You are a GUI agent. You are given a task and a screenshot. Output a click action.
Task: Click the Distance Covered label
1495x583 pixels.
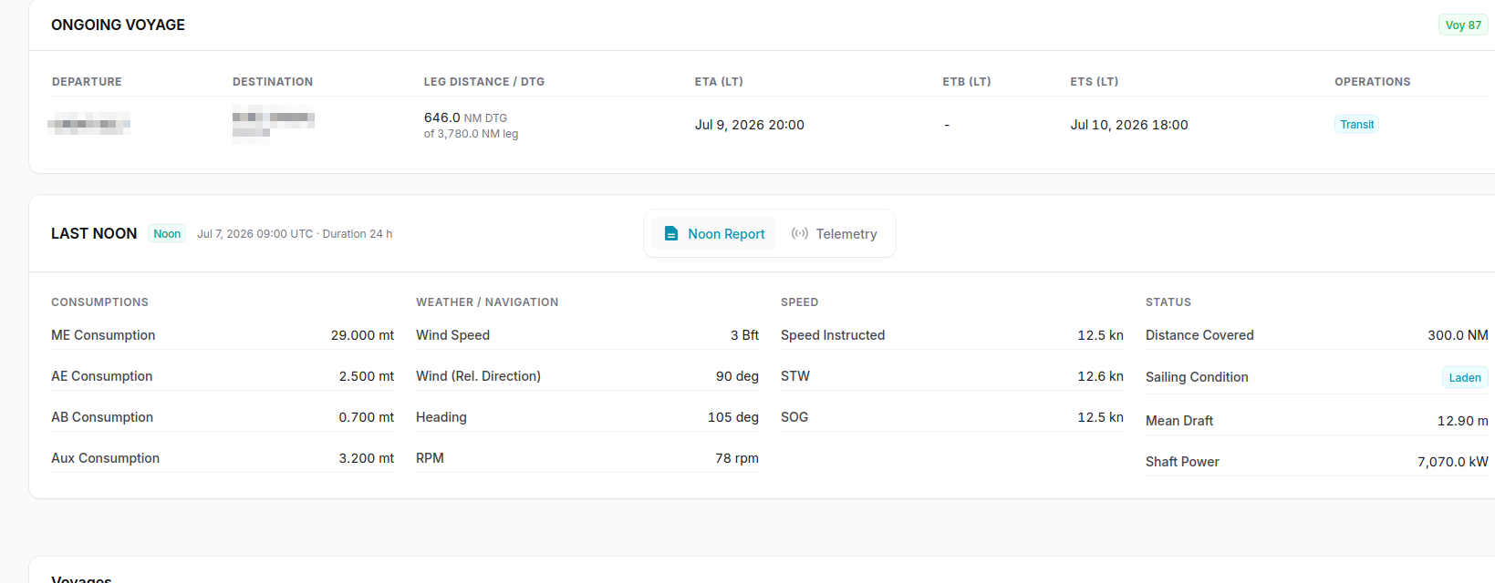[x=1199, y=335]
